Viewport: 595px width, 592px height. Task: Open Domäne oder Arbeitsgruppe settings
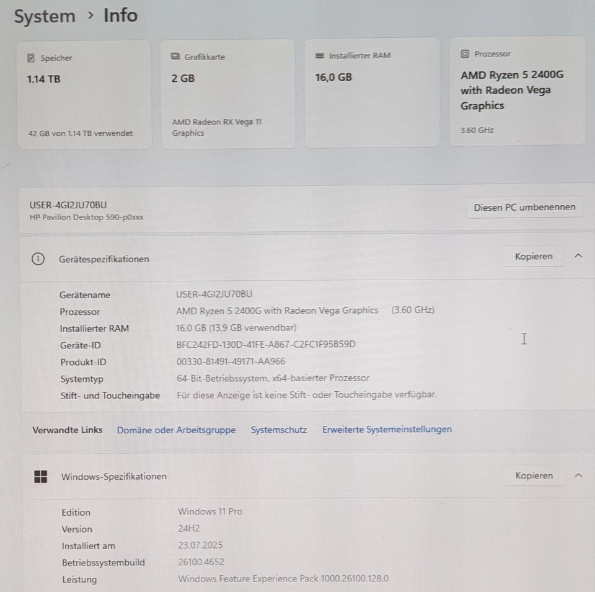[x=176, y=430]
